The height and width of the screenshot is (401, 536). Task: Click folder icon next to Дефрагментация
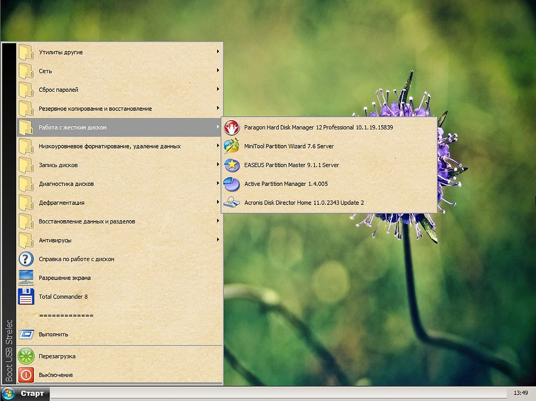(26, 203)
